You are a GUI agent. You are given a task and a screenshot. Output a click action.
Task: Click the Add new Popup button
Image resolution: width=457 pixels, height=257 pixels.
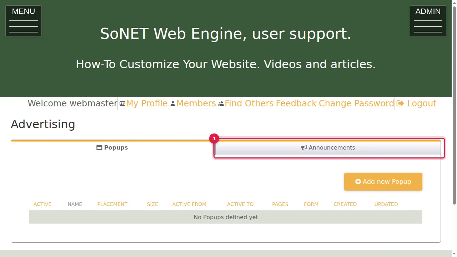coord(383,182)
